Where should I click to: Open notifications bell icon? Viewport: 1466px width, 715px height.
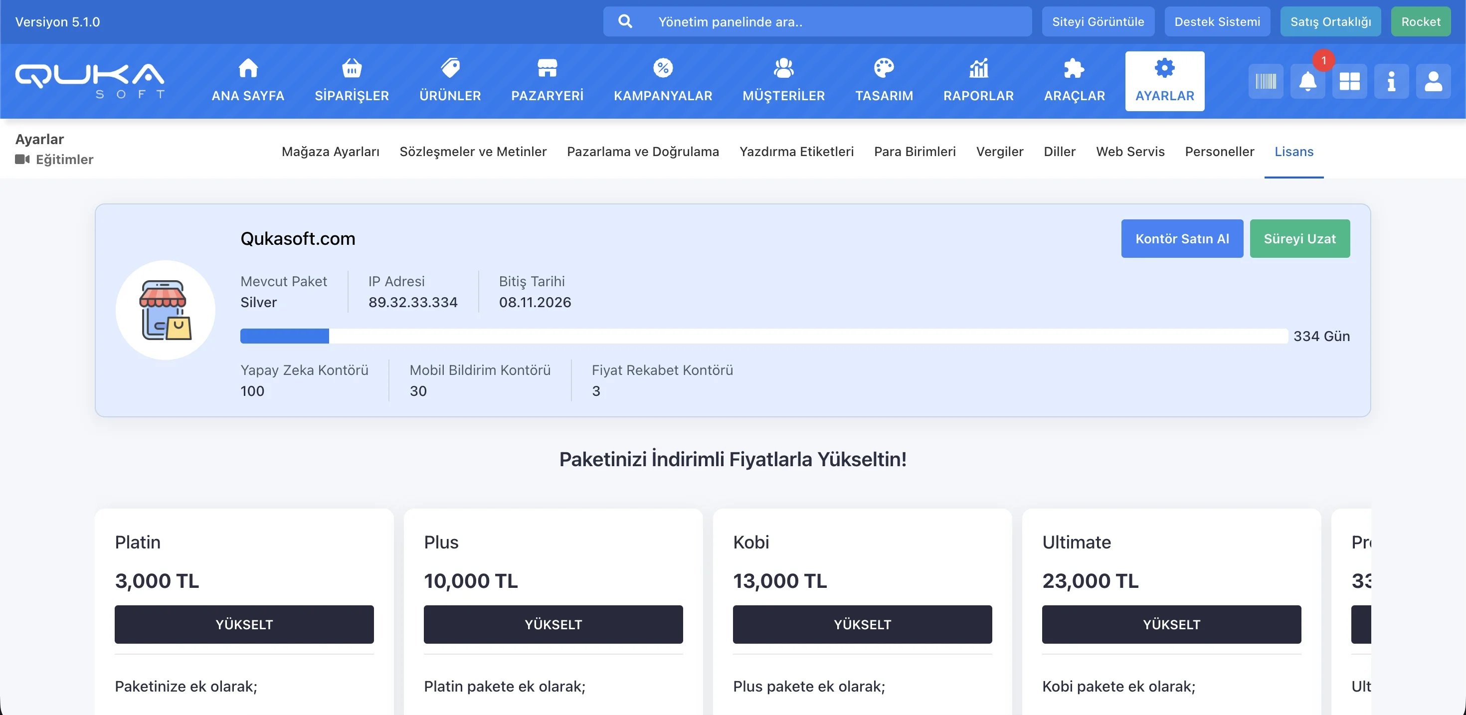1307,81
